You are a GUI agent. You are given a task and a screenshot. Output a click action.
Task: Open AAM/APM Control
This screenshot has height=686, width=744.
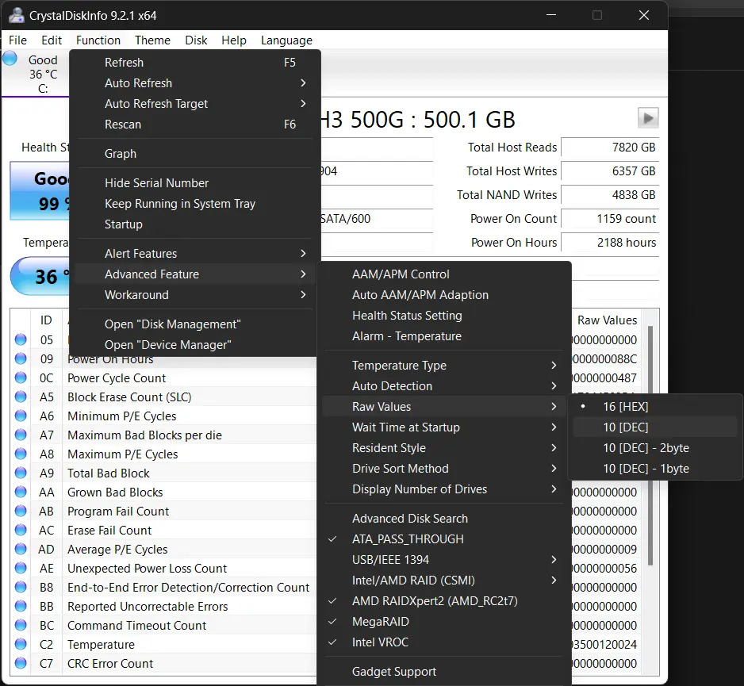coord(443,274)
